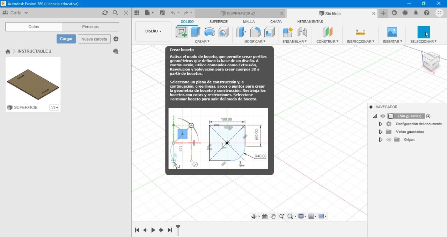Select the Create Sketch tool
The width and height of the screenshot is (447, 237).
click(x=182, y=32)
